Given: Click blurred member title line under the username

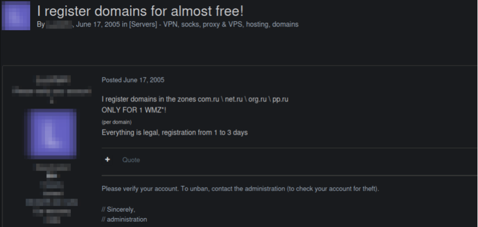Looking at the screenshot, I should (x=51, y=91).
